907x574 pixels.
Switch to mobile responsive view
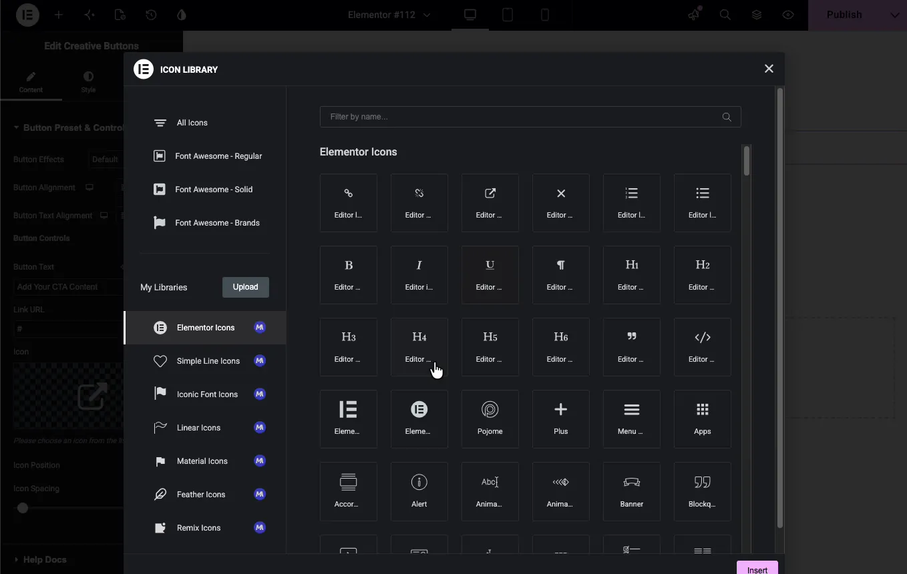(545, 15)
